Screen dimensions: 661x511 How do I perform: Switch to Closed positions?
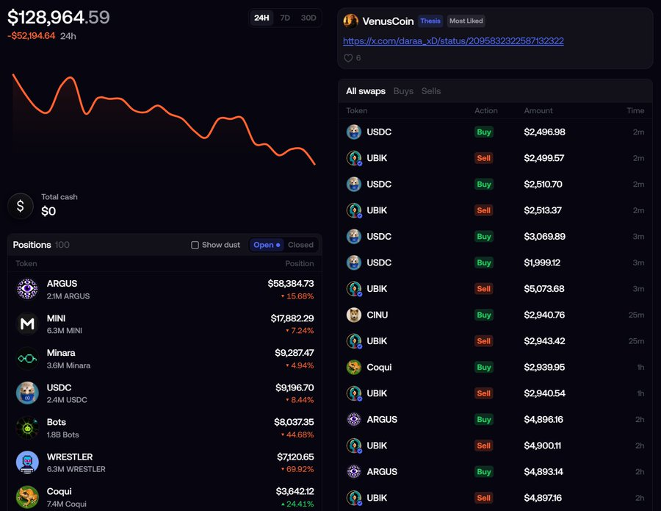[300, 245]
